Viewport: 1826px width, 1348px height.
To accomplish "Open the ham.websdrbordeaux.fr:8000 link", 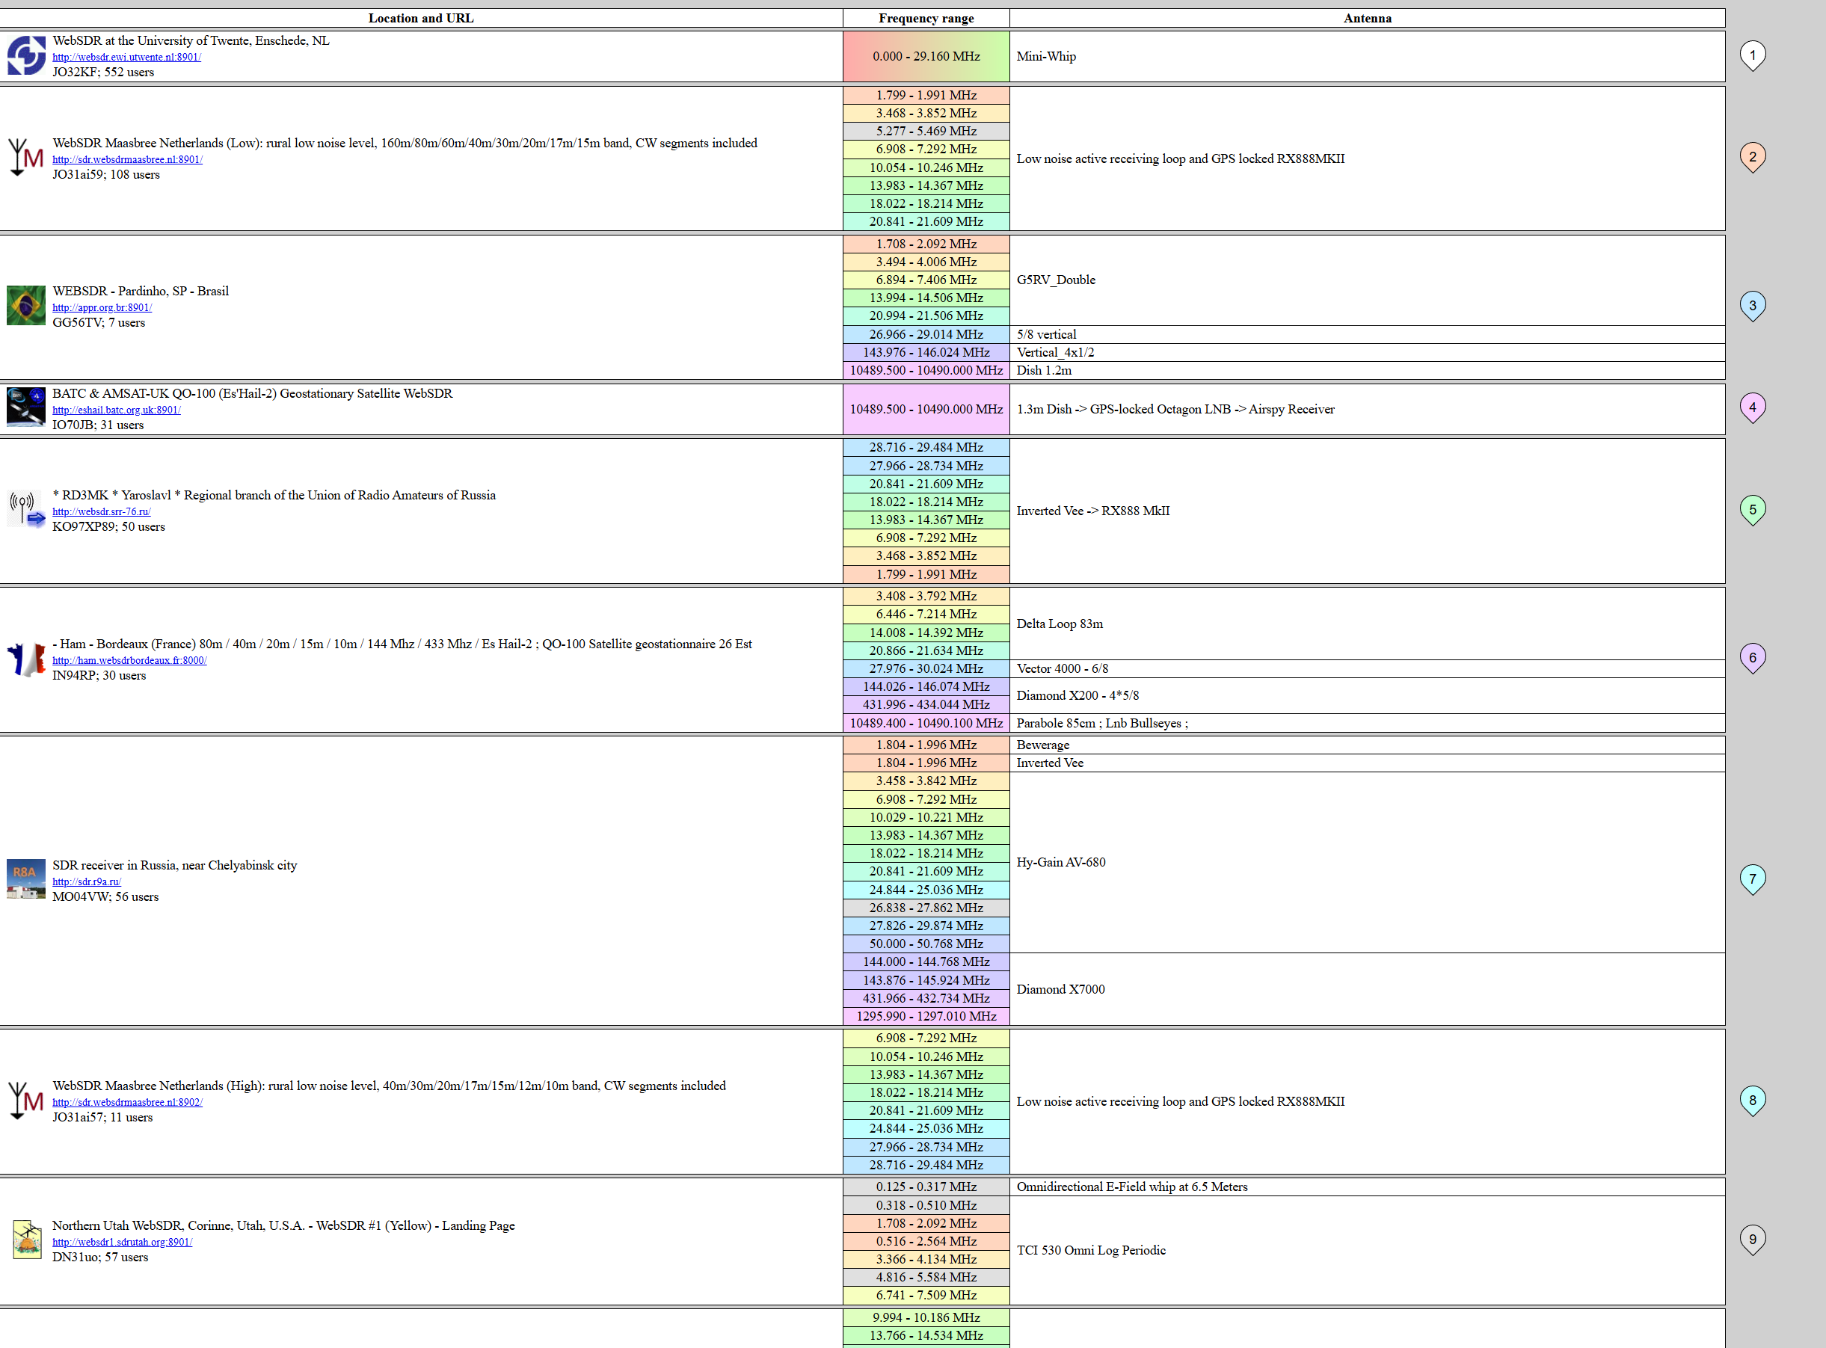I will [x=129, y=660].
